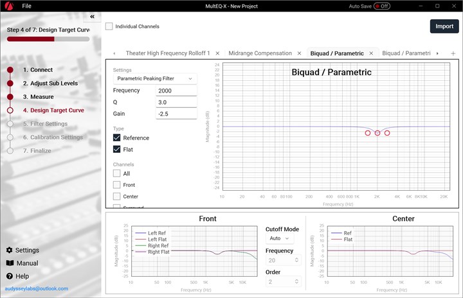Click audysseylabs@outlook.com email link
This screenshot has width=463, height=298.
36,288
